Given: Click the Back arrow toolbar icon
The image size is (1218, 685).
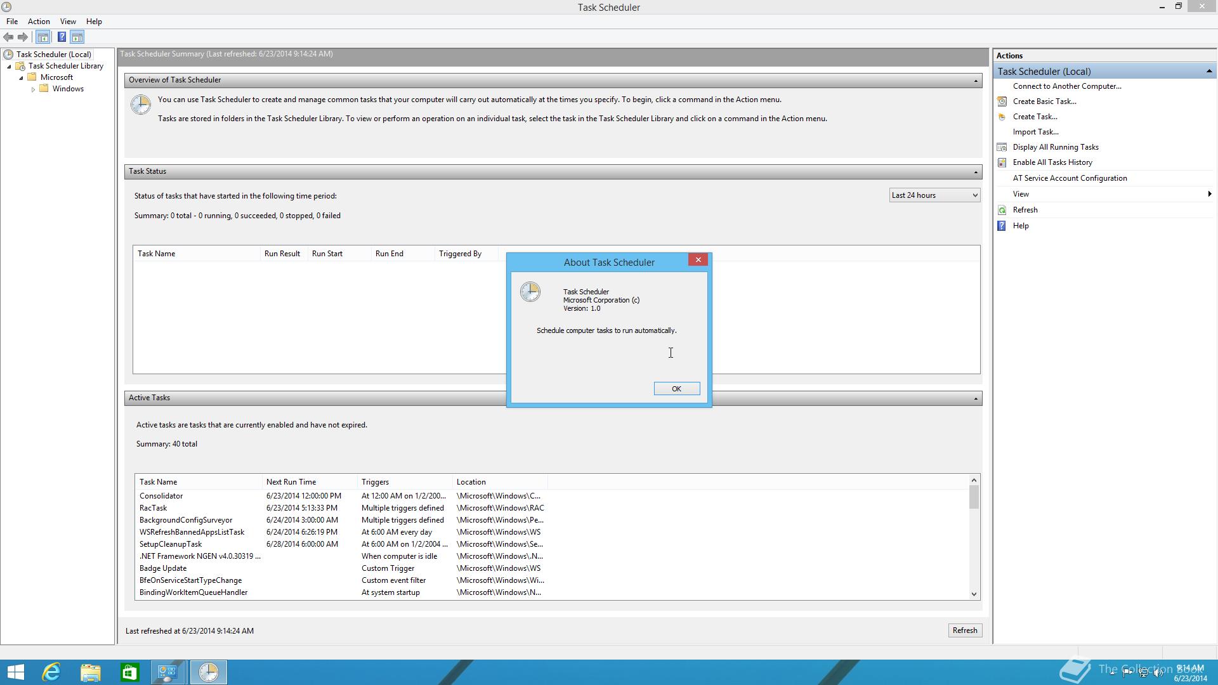Looking at the screenshot, I should point(8,37).
